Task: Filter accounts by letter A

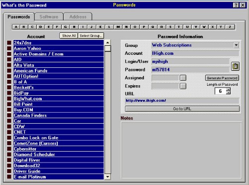Action: [x=16, y=27]
